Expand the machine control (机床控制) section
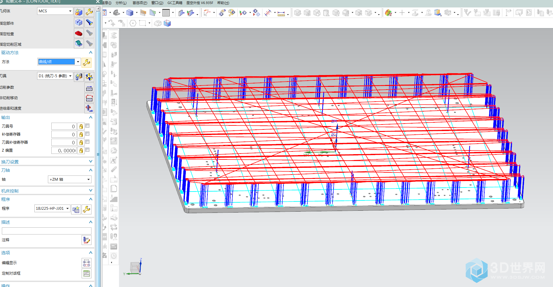This screenshot has height=287, width=553. click(91, 191)
